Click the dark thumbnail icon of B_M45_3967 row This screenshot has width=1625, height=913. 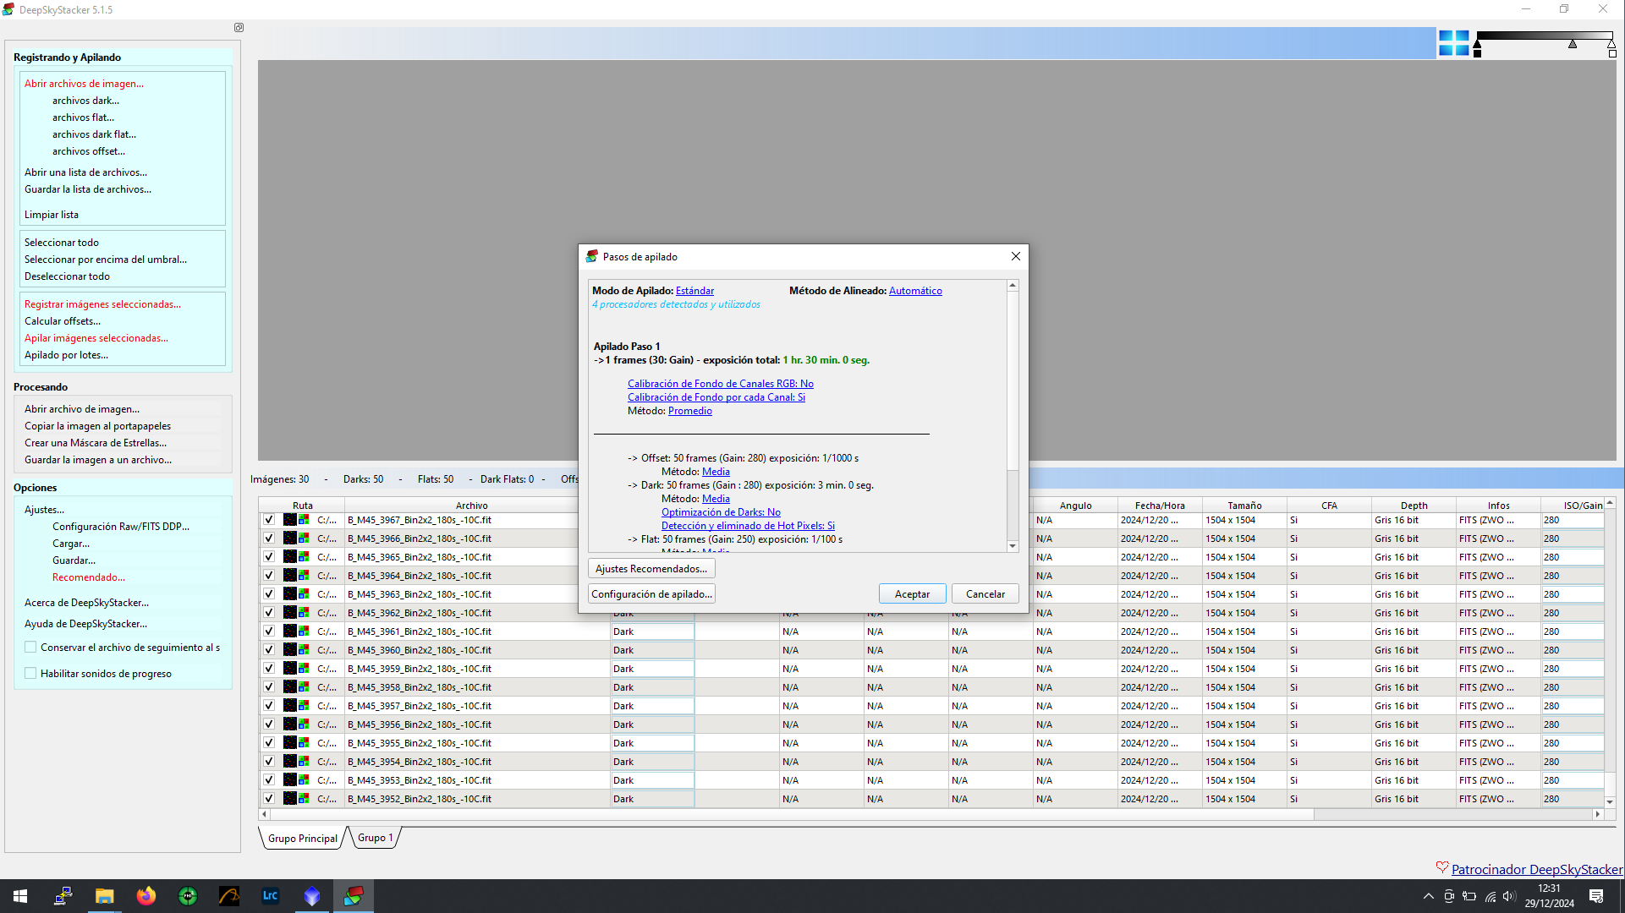click(x=289, y=520)
